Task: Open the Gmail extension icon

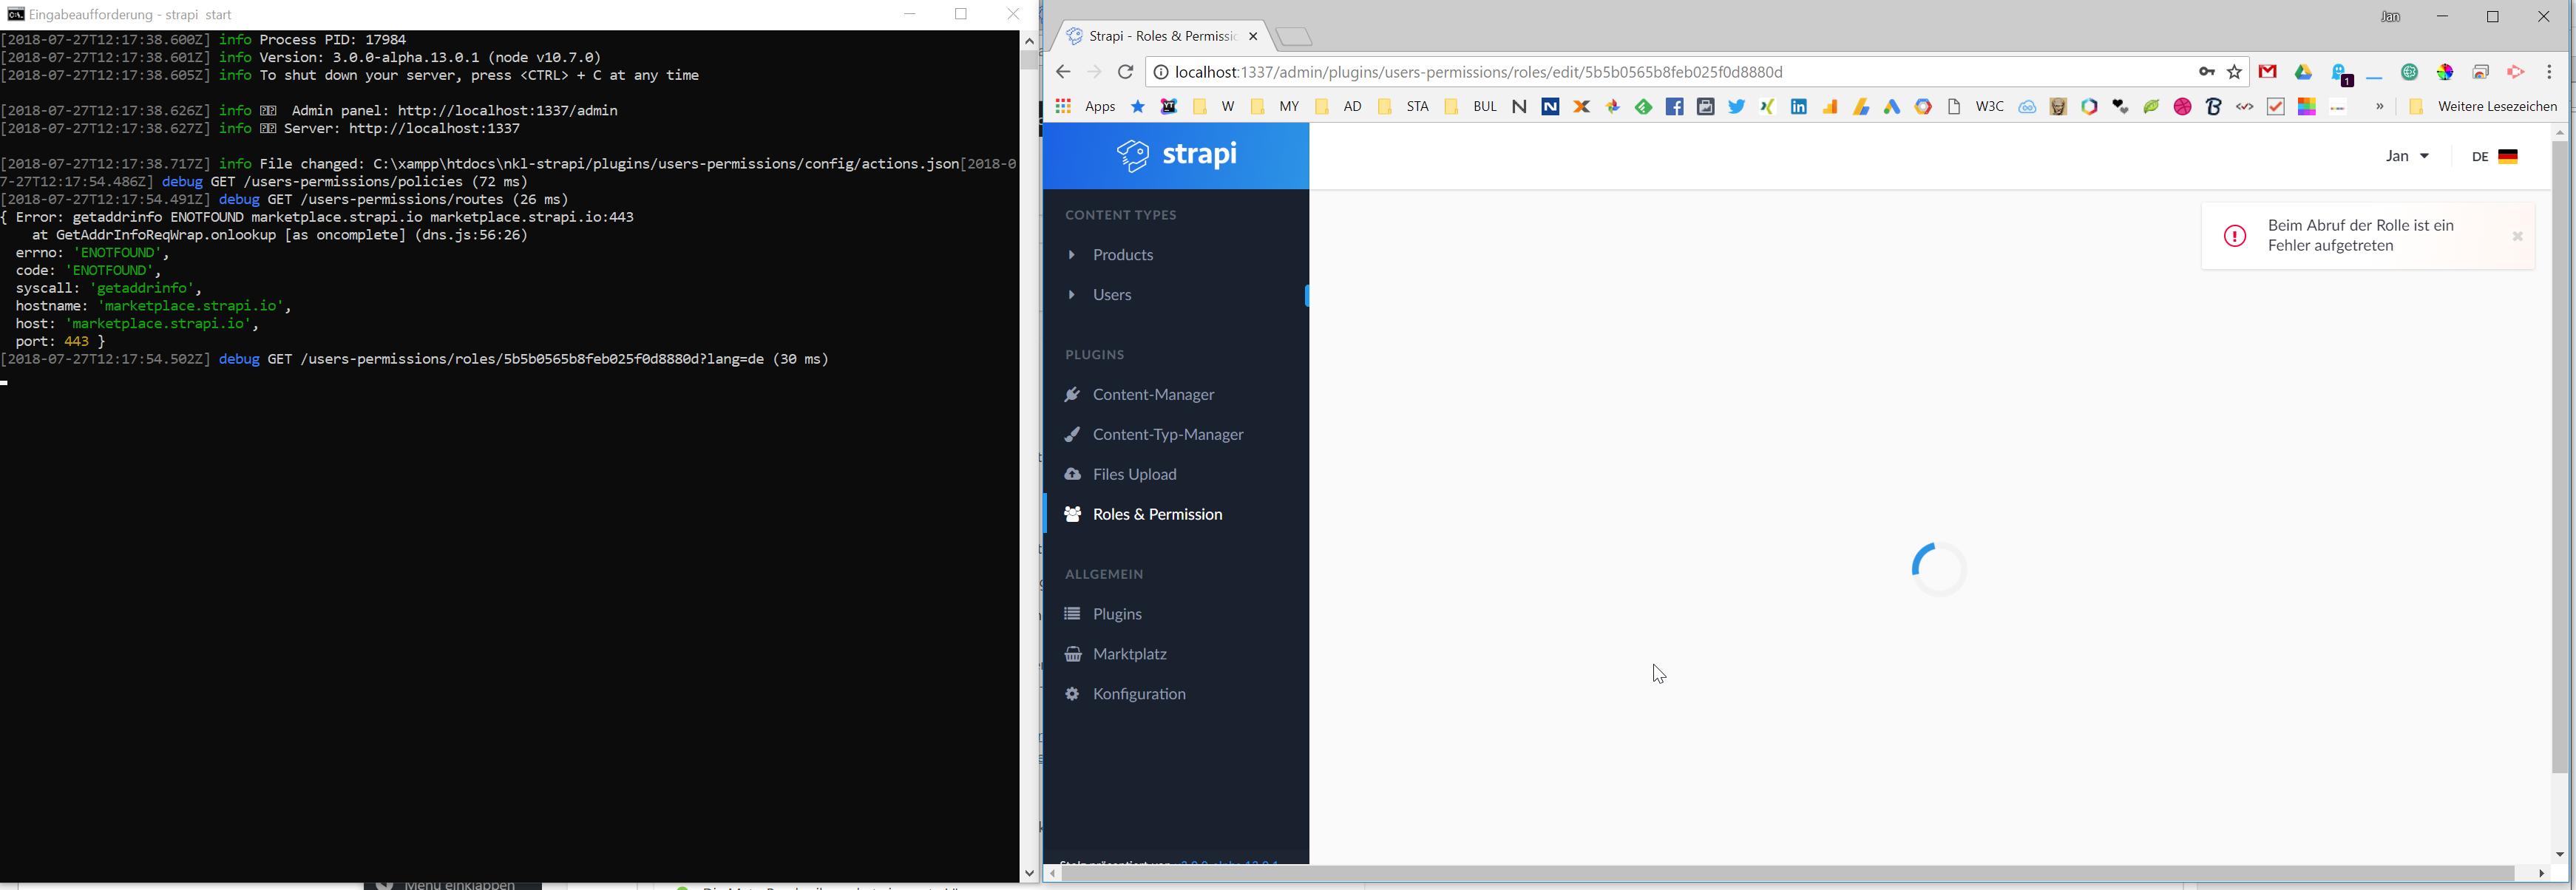Action: click(x=2268, y=72)
